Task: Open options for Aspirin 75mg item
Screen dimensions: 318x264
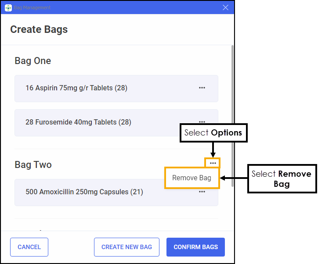Action: click(202, 88)
